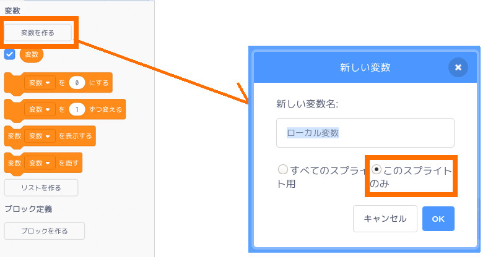This screenshot has height=257, width=488.
Task: Click the ブロックを作る button
Action: 45,231
